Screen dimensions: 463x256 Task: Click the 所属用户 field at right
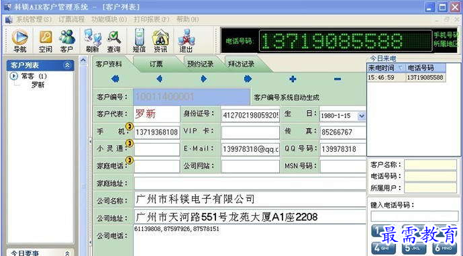click(430, 187)
